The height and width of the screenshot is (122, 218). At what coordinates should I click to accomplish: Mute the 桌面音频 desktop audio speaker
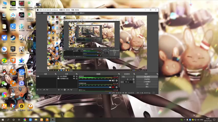pyautogui.click(x=113, y=81)
